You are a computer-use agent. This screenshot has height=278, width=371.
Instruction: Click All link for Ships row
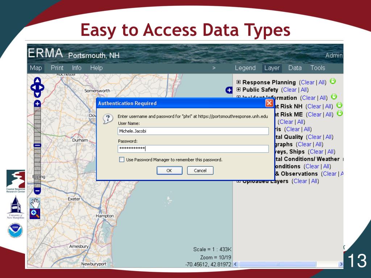(330, 152)
